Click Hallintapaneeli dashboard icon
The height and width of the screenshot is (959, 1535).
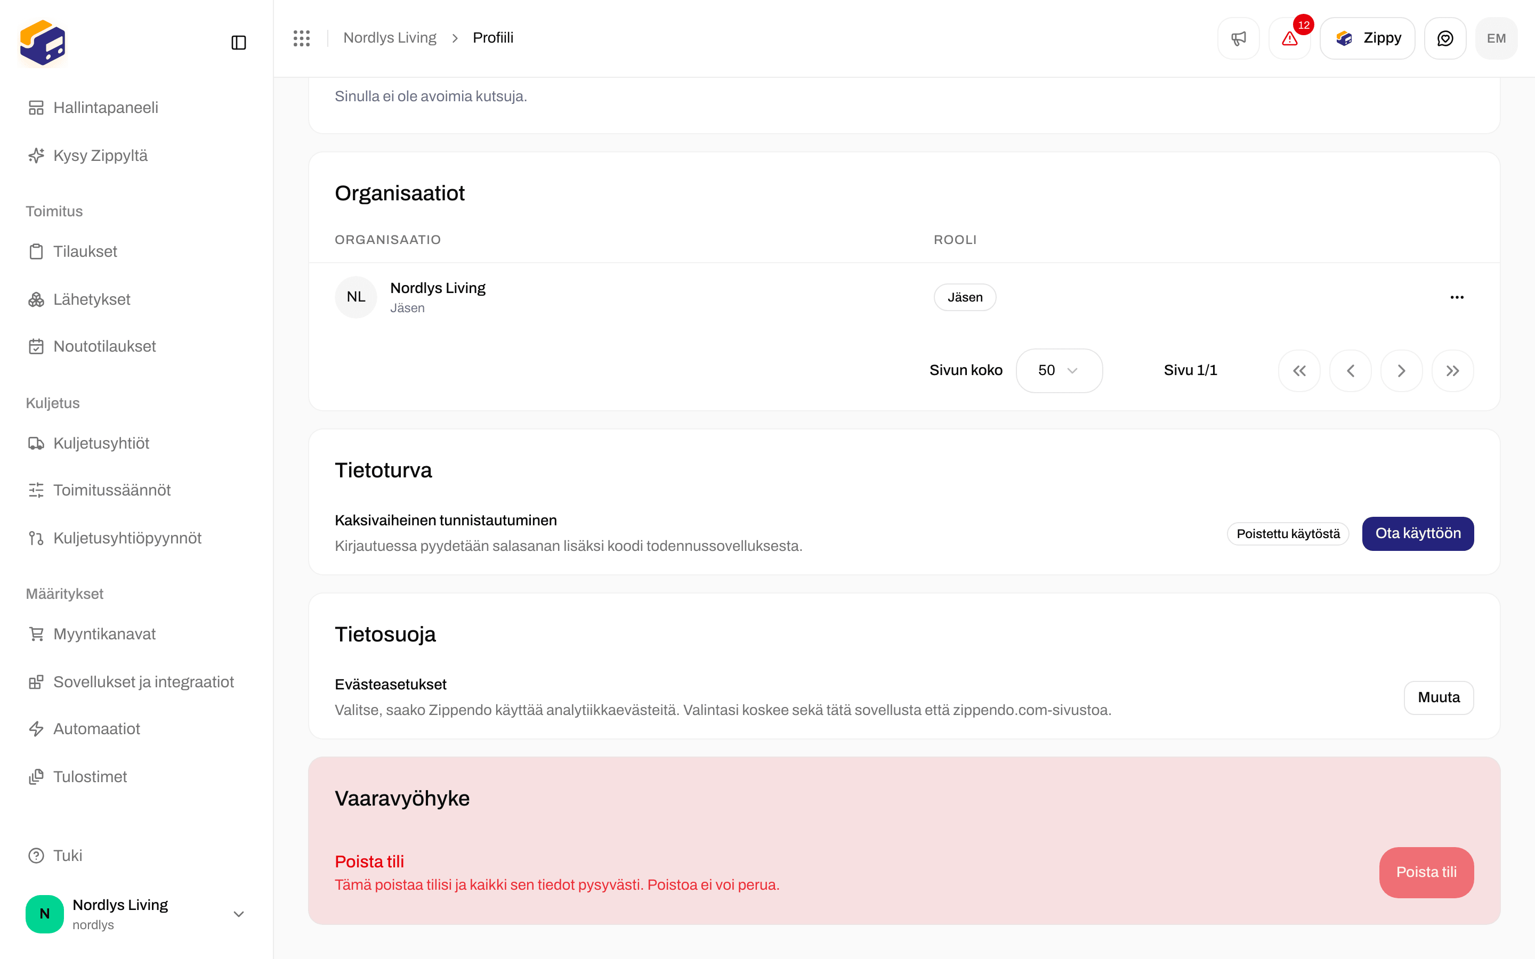click(x=36, y=108)
